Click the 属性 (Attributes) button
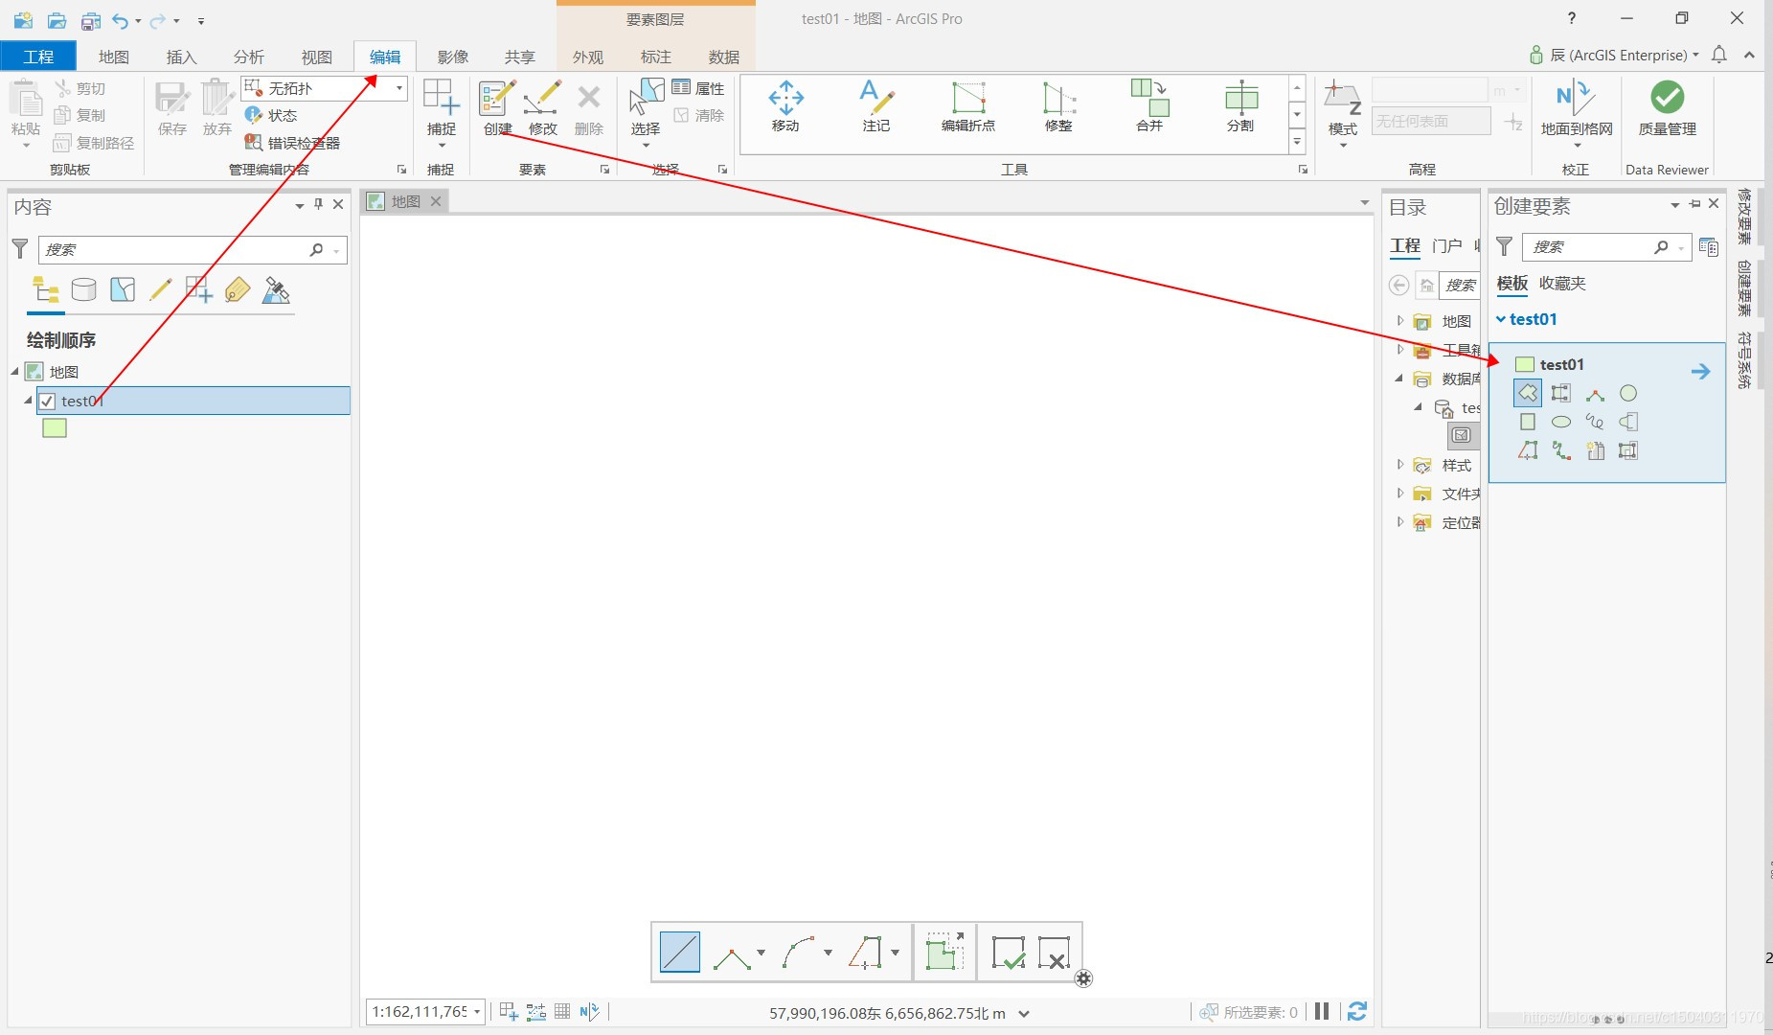1773x1035 pixels. (698, 88)
